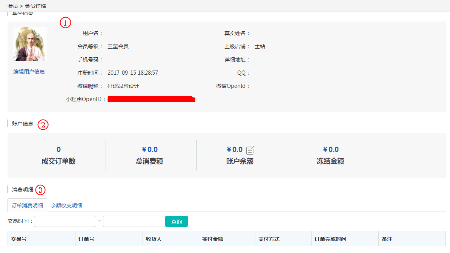The width and height of the screenshot is (450, 253).
Task: Click the end date field after the tilde
Action: [134, 221]
